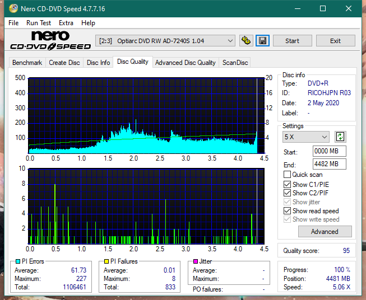Click the yellow PI Failures color swatch
Image resolution: width=366 pixels, height=300 pixels.
pos(106,261)
